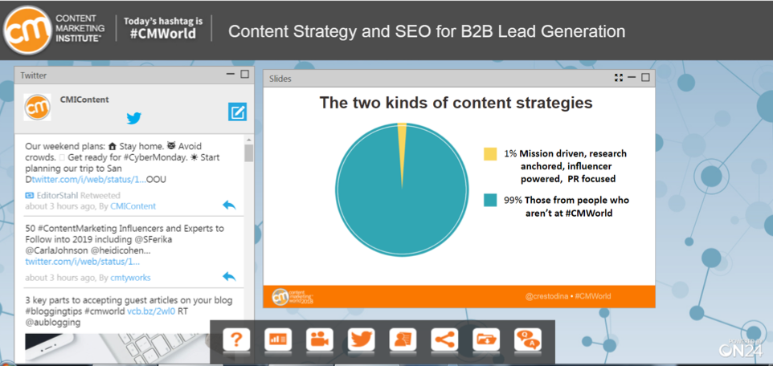This screenshot has height=366, width=773.
Task: Minimize the Twitter panel
Action: (231, 75)
